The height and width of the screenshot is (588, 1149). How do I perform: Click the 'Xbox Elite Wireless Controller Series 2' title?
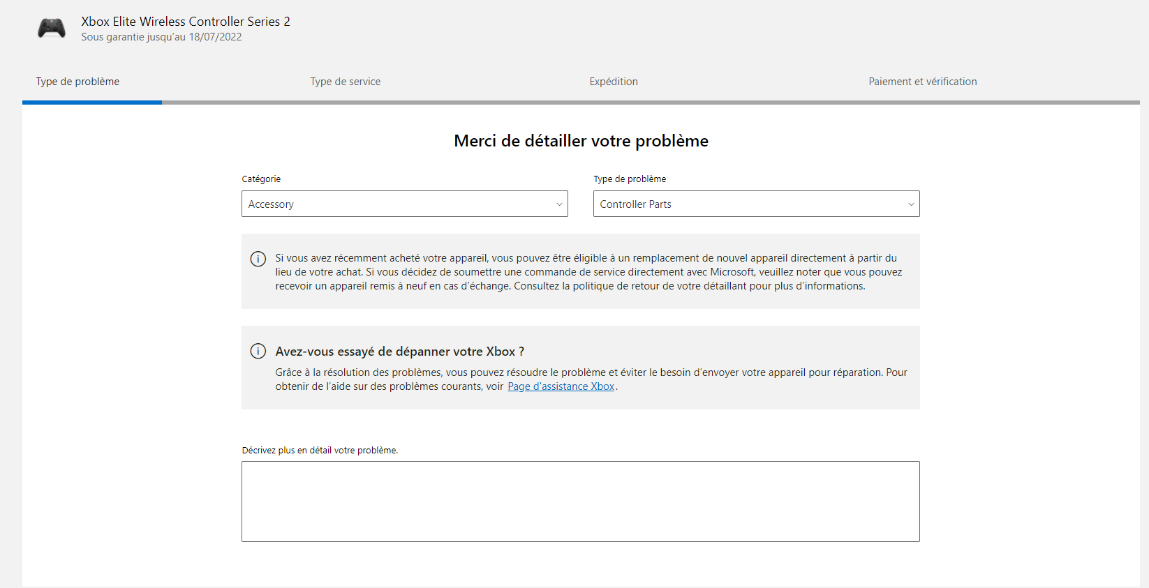point(186,22)
